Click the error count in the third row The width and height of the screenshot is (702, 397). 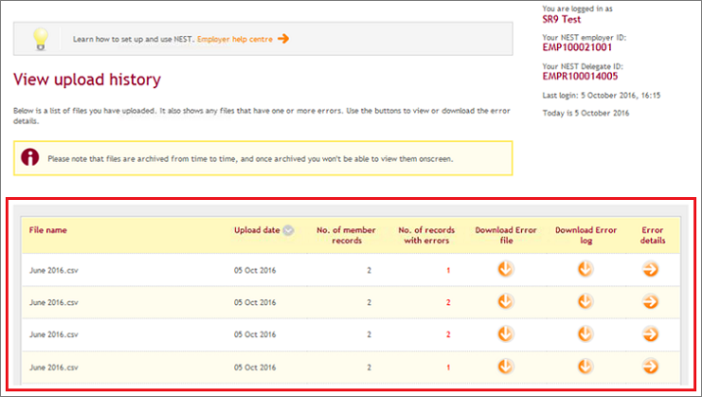point(448,334)
